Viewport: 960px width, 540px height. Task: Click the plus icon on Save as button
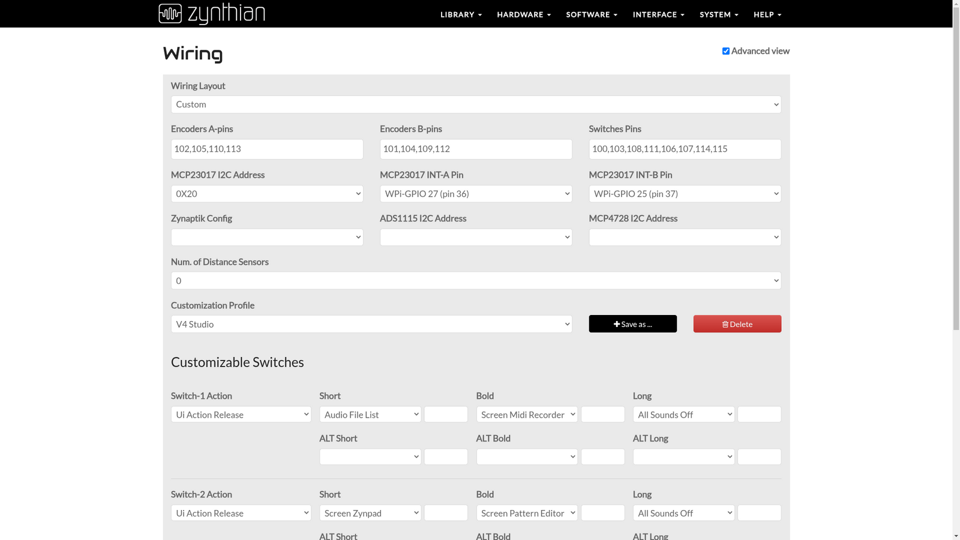pyautogui.click(x=616, y=324)
